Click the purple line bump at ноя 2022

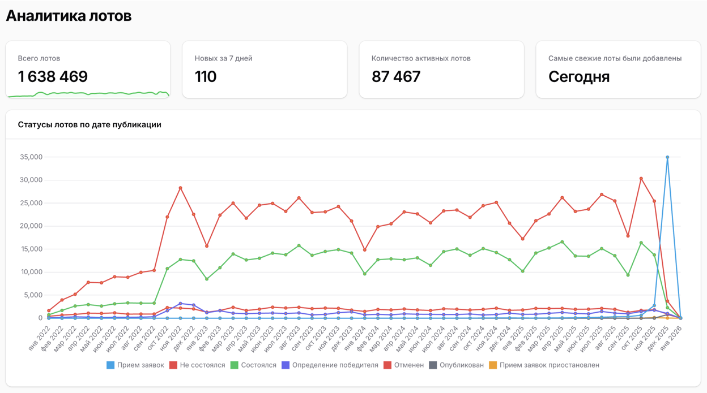click(x=180, y=303)
